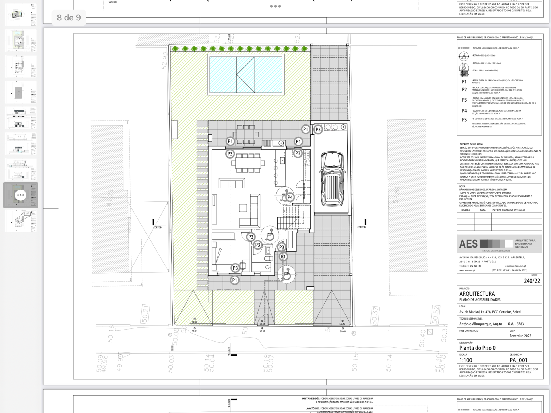
Task: Open the page 6 thumbnail in the sidebar
Action: [x=21, y=144]
